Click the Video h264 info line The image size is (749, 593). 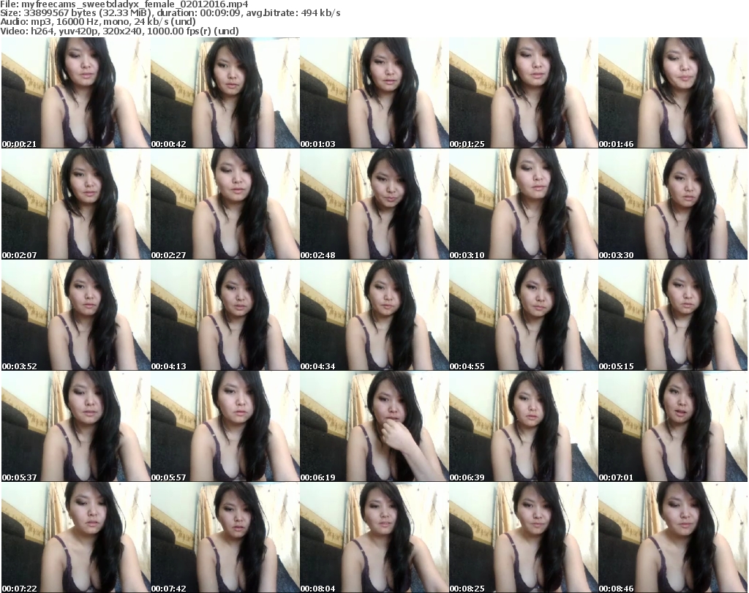(x=119, y=31)
